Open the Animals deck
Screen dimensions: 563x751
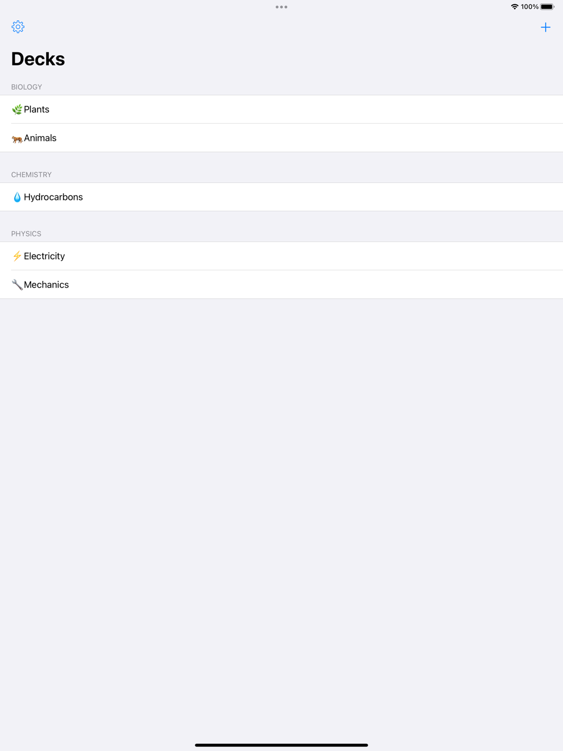point(281,138)
